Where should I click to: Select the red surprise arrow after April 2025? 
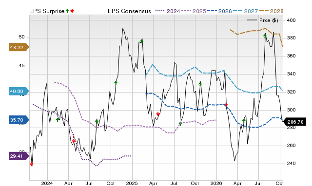[x=158, y=114]
